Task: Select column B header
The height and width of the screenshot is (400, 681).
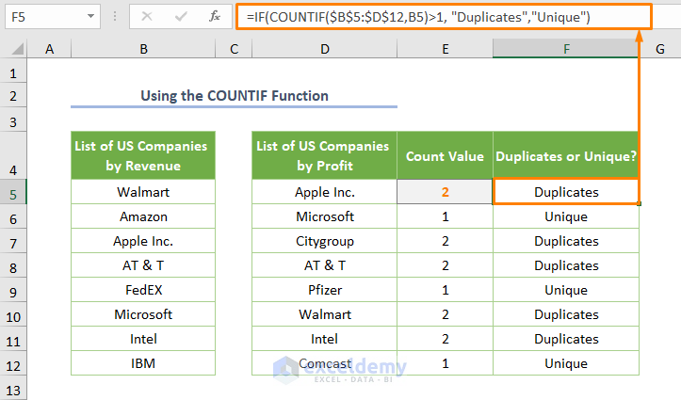Action: click(143, 49)
